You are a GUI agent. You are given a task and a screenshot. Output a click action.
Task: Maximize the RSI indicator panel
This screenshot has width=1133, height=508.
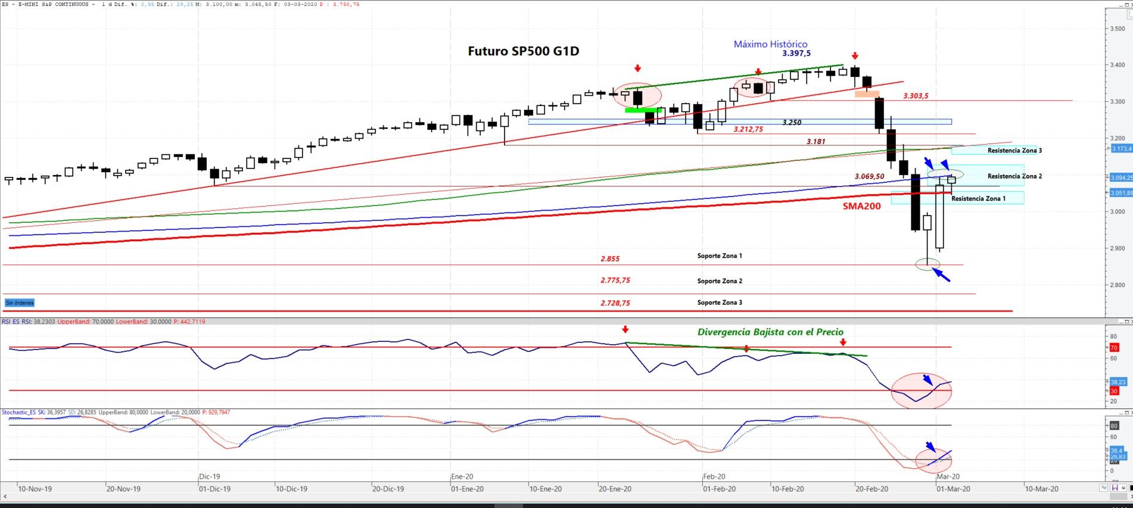[1128, 322]
